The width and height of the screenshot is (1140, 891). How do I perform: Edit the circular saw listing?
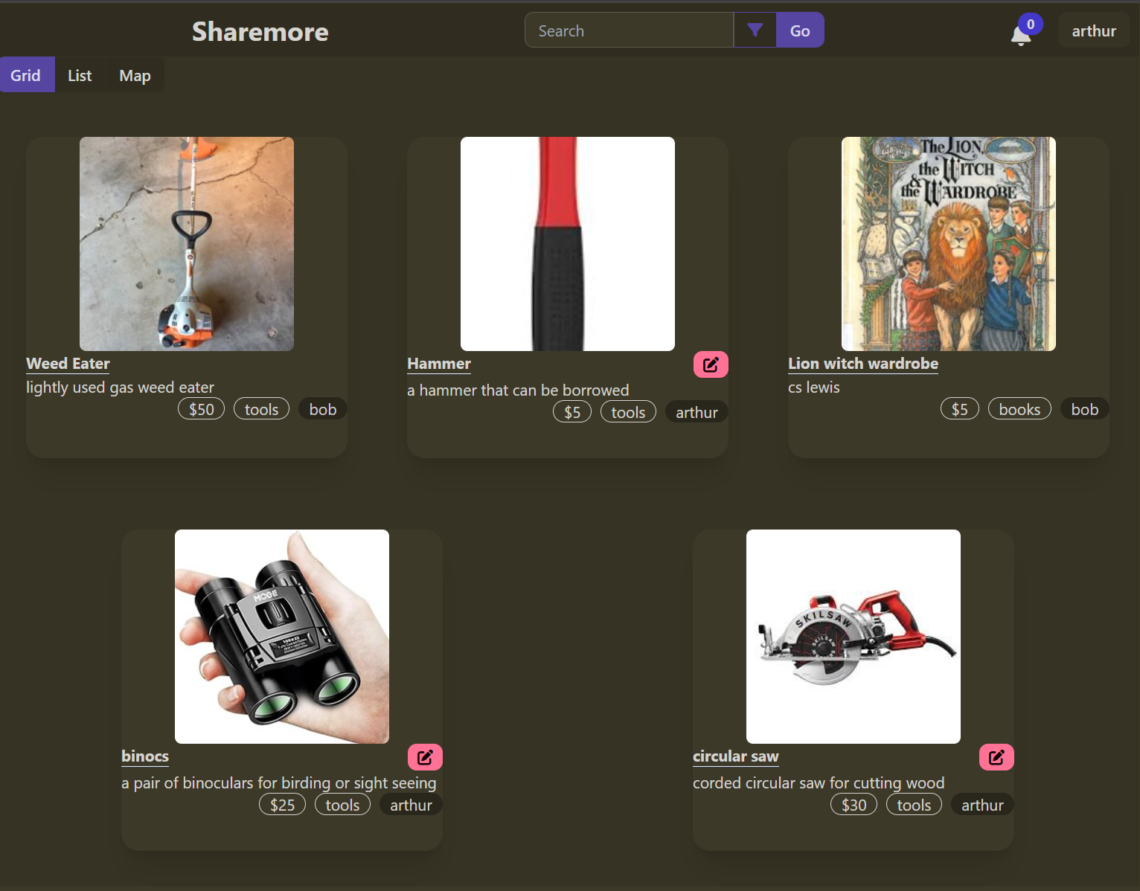[996, 757]
